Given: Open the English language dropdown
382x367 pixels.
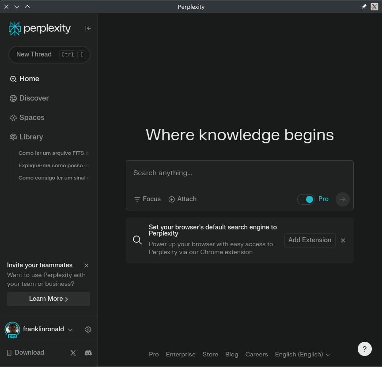Looking at the screenshot, I should coord(302,354).
